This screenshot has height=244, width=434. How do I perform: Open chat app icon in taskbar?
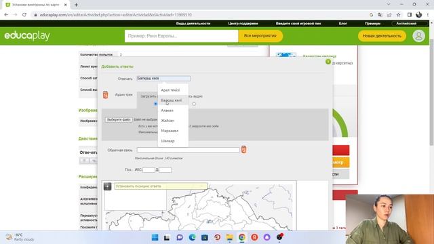(180, 237)
